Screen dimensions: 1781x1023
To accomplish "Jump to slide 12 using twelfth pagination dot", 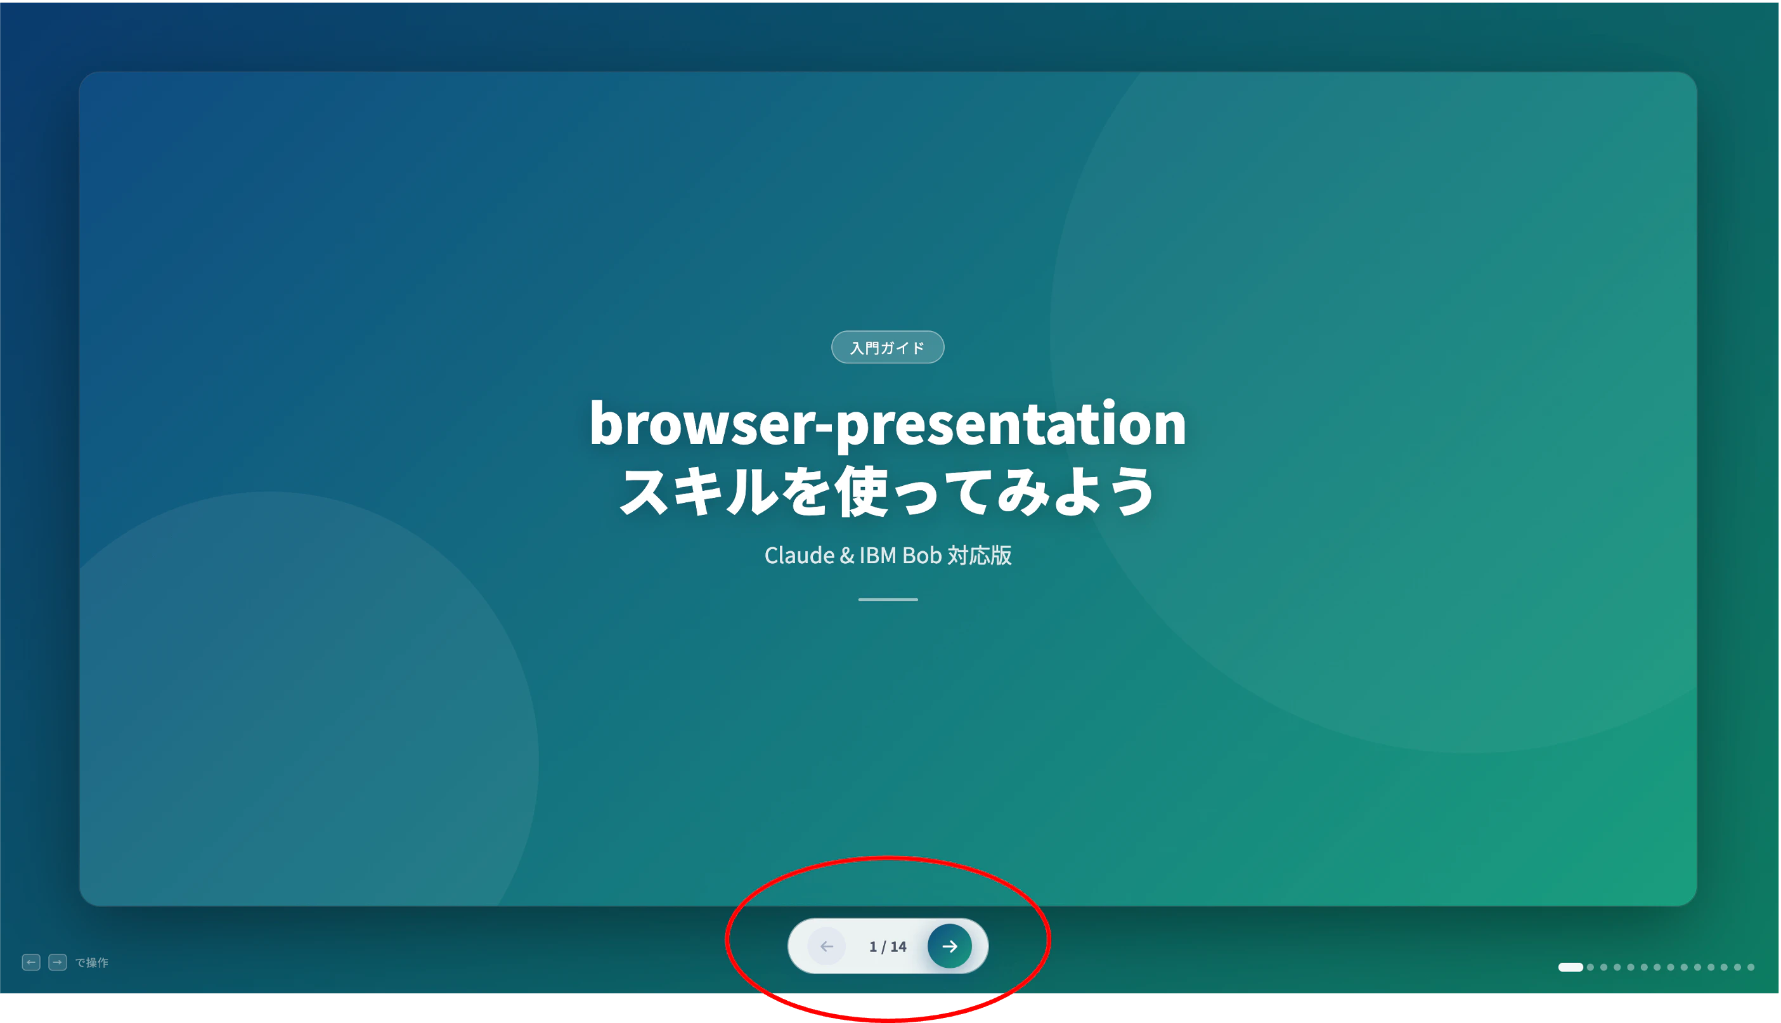I will coord(1724,967).
